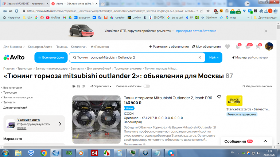Open the YouTube bookmark
This screenshot has height=157, width=280.
click(53, 17)
